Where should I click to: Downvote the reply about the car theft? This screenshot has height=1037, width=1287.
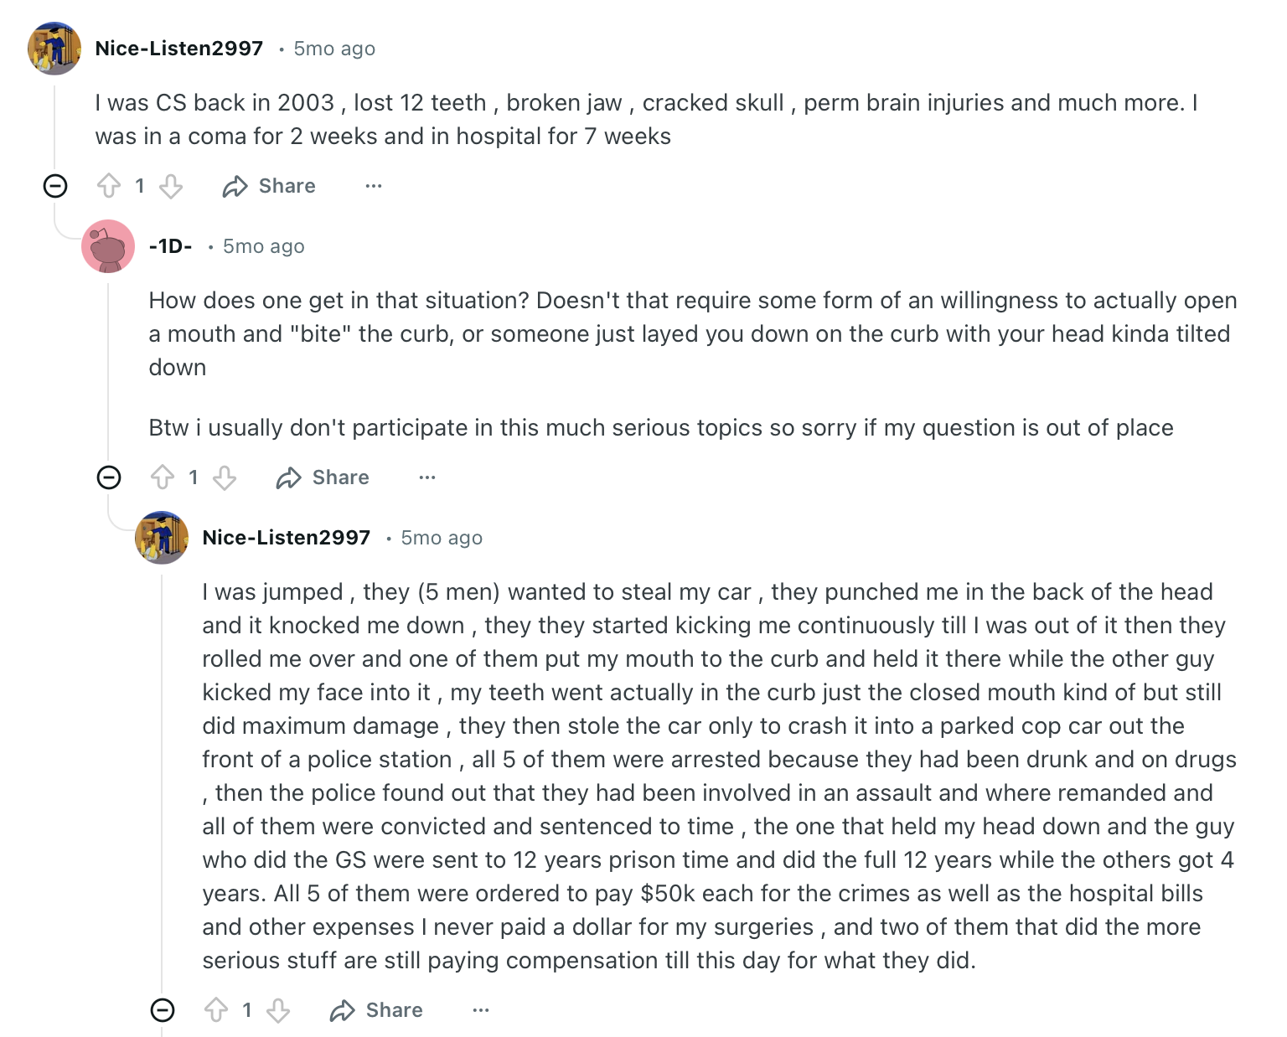pos(278,1010)
